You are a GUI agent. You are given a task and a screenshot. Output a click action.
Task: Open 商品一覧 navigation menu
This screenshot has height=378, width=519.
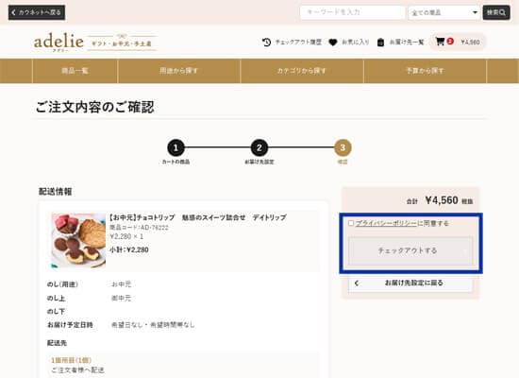75,71
